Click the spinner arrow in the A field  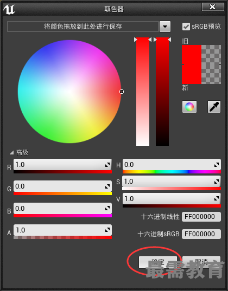(107, 230)
